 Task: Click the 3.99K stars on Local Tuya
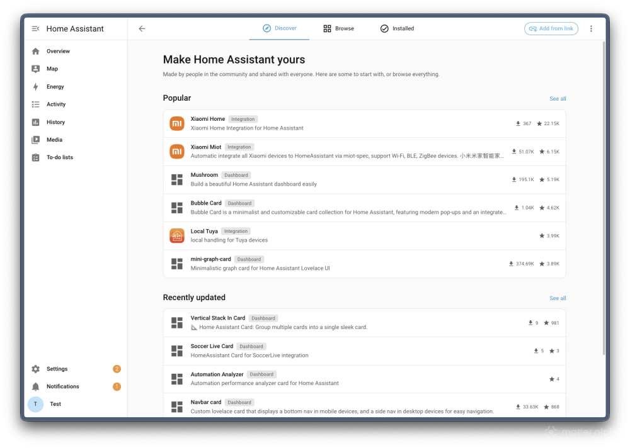[x=549, y=236]
